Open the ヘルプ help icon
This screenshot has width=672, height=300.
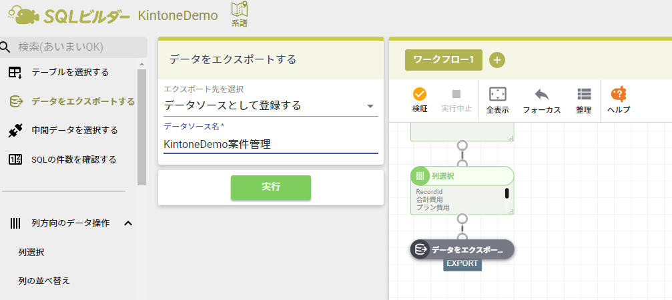point(619,94)
